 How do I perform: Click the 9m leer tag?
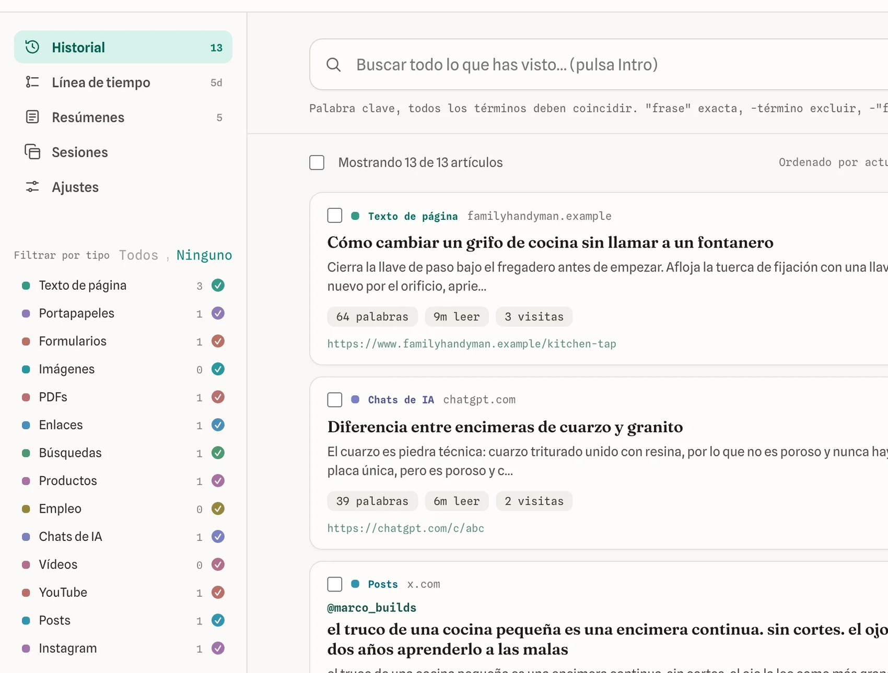pyautogui.click(x=457, y=316)
